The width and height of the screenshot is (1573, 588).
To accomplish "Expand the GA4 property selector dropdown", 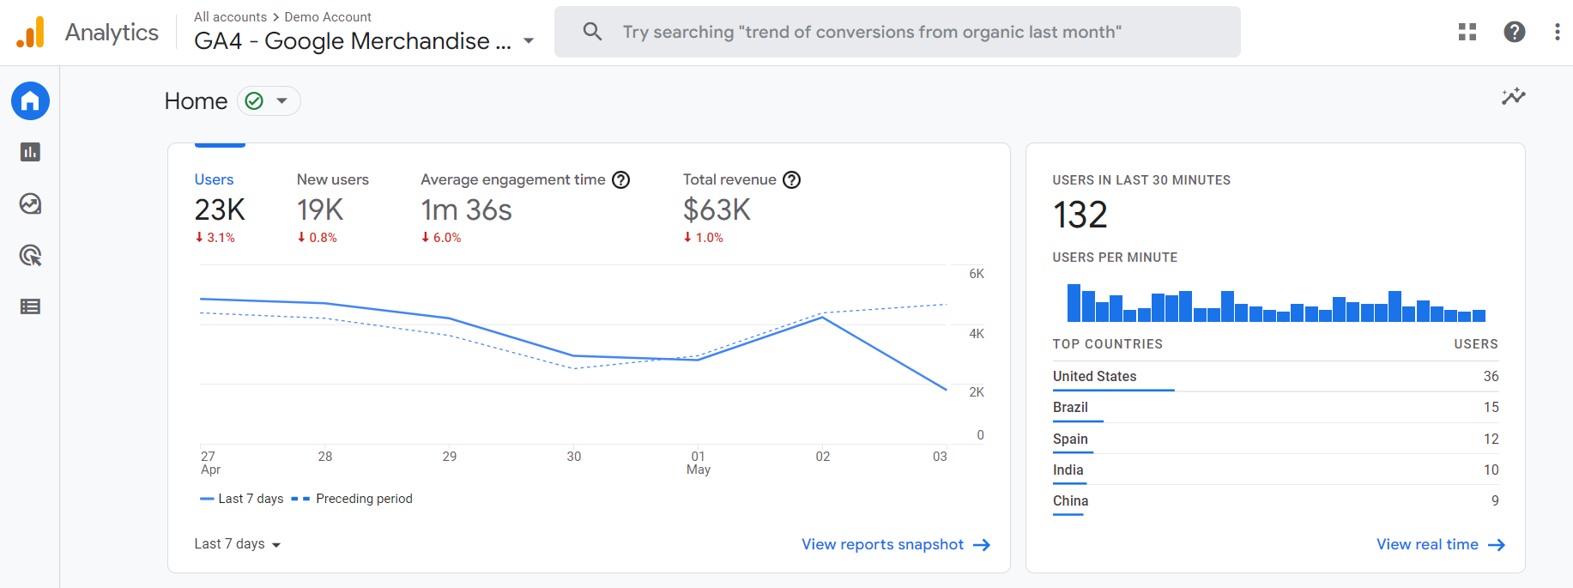I will [x=529, y=40].
